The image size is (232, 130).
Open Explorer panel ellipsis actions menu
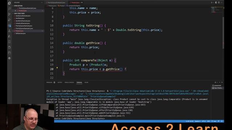coord(42,3)
